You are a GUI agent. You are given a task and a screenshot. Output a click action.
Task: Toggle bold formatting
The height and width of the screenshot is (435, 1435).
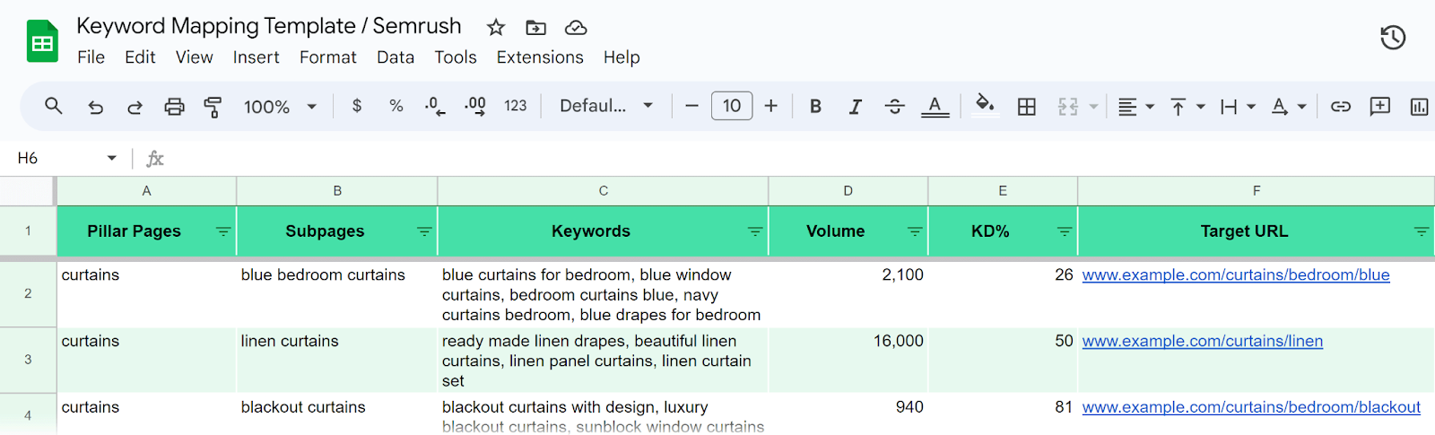coord(815,107)
